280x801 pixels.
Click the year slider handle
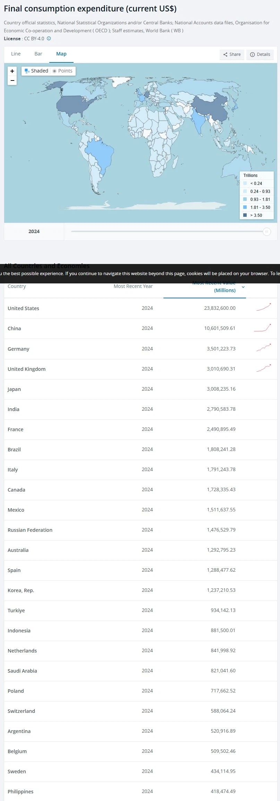pos(266,232)
